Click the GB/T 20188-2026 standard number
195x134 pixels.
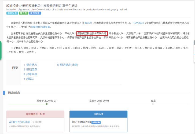tap(81, 122)
